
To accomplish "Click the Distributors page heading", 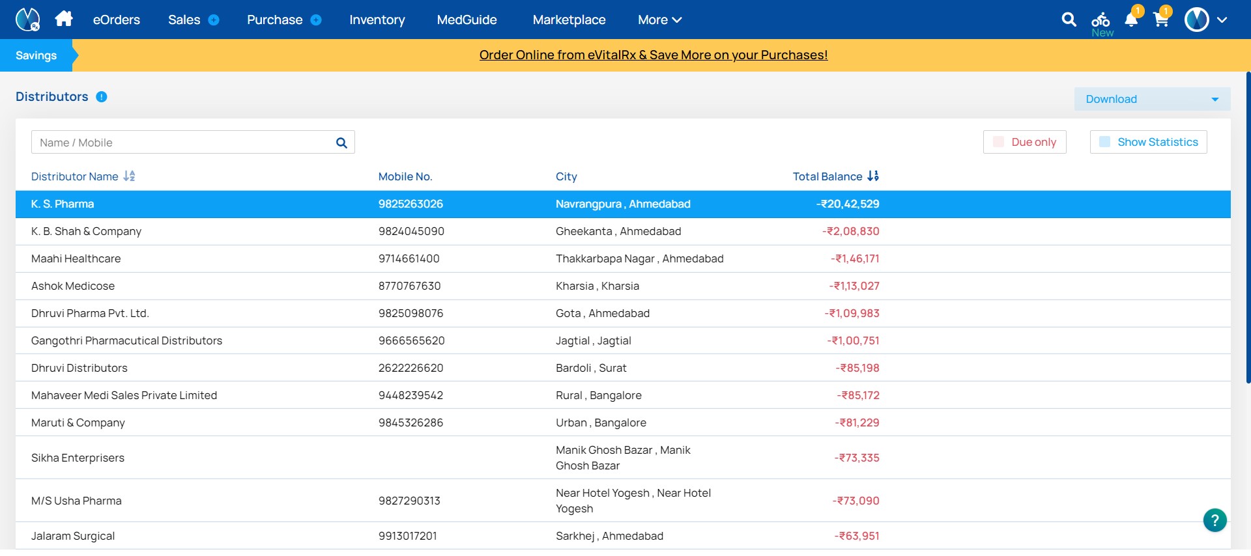I will pos(52,96).
